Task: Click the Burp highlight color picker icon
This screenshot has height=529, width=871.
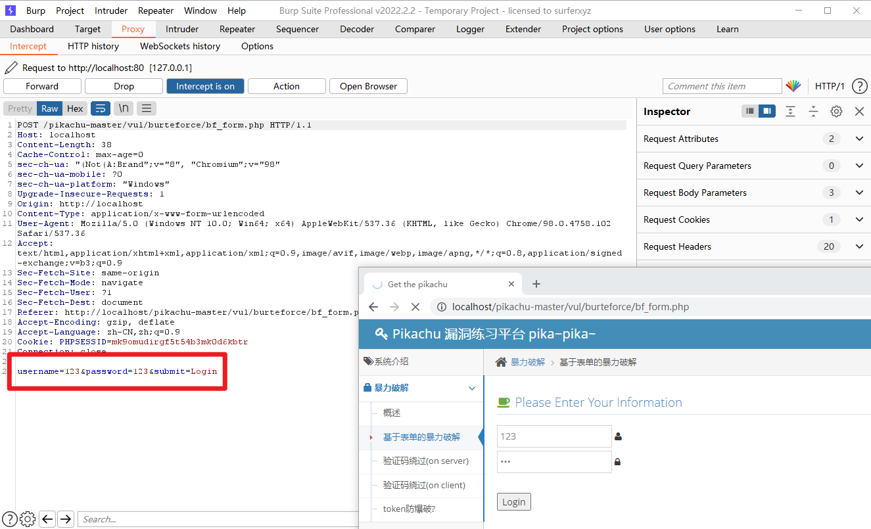Action: [x=793, y=86]
